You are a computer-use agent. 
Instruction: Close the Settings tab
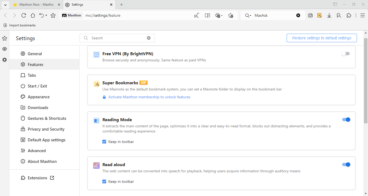[x=111, y=5]
